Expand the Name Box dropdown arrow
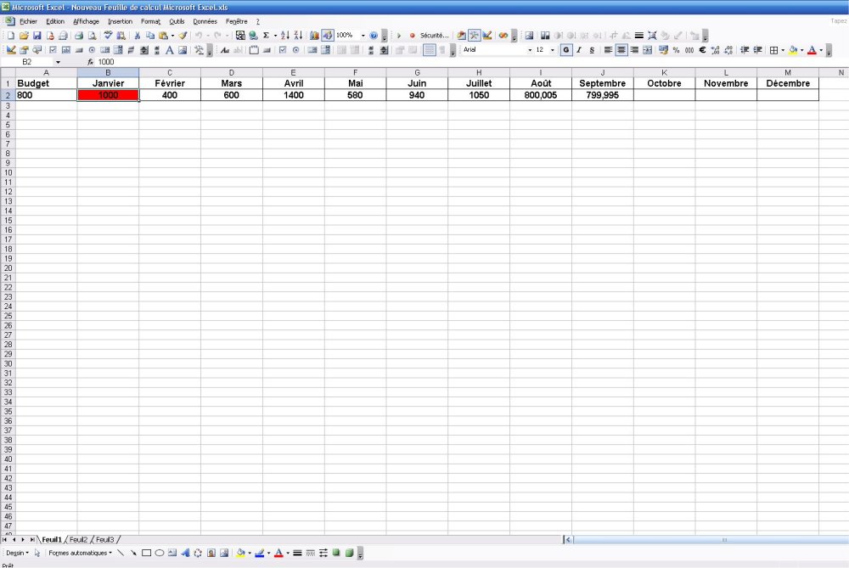This screenshot has width=849, height=568. [58, 62]
